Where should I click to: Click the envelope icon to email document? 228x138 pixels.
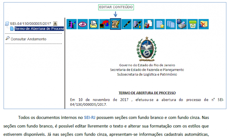93,24
